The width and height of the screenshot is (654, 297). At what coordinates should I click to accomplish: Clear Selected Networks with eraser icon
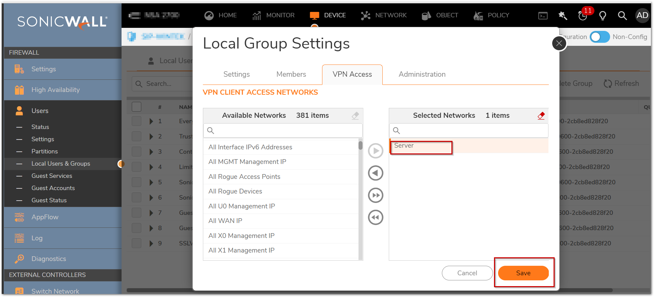(541, 116)
